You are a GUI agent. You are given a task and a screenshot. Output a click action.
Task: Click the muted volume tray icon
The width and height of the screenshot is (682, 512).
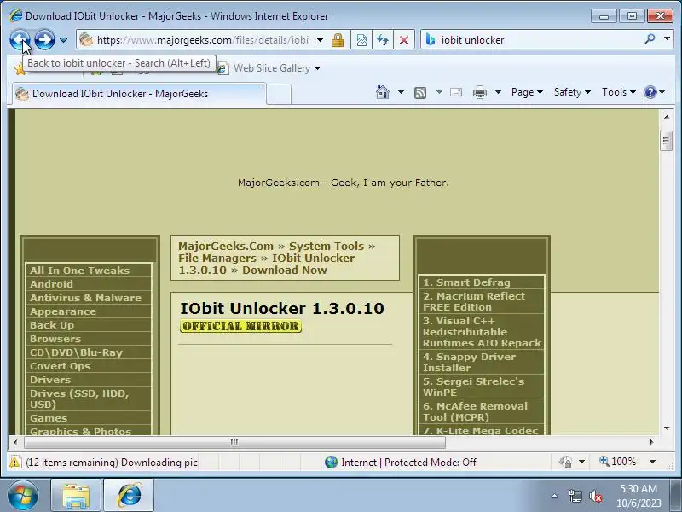pos(595,496)
